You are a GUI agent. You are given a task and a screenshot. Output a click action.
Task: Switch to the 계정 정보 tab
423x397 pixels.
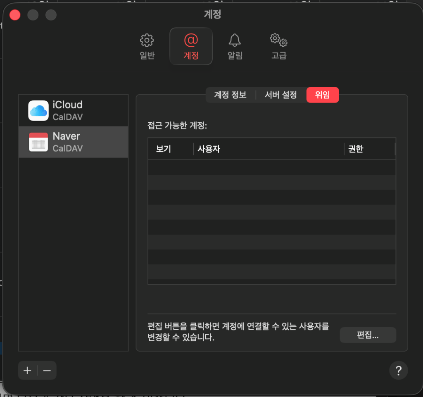tap(230, 95)
